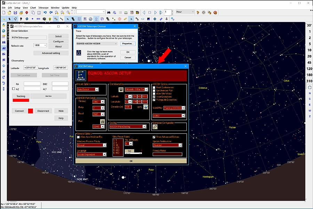
Task: Click the Latitude field in Observatory section
Action: [x=31, y=68]
